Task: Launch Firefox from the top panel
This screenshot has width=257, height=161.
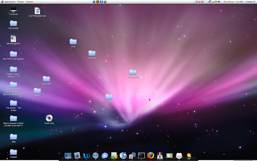Action: point(98,2)
